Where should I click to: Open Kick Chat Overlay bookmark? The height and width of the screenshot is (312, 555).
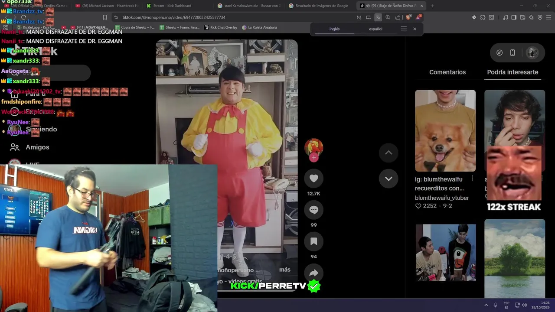pyautogui.click(x=221, y=27)
